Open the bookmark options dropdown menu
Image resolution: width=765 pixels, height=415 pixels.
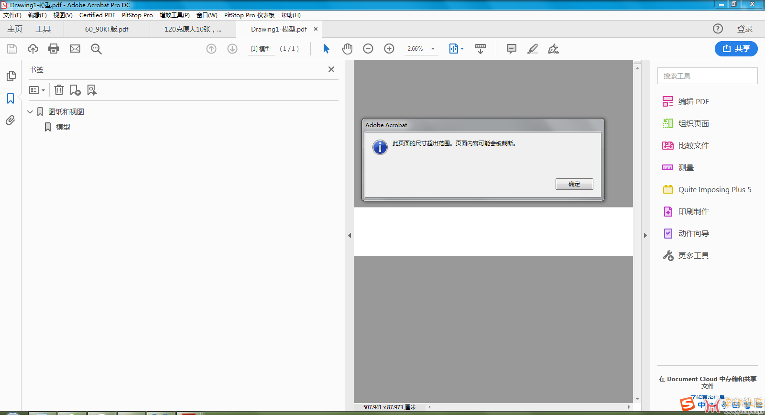(x=37, y=90)
